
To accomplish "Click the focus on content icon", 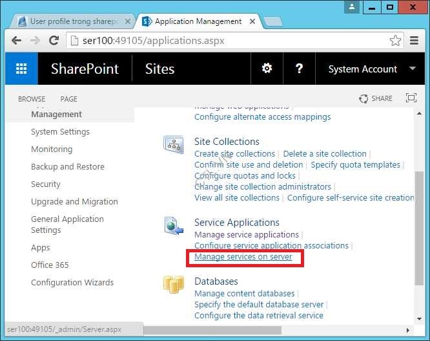I will 411,98.
